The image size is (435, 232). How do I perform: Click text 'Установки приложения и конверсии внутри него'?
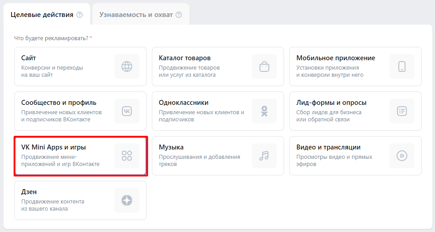[330, 71]
